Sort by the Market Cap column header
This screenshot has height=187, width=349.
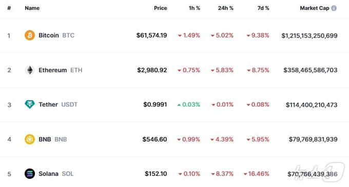[315, 8]
